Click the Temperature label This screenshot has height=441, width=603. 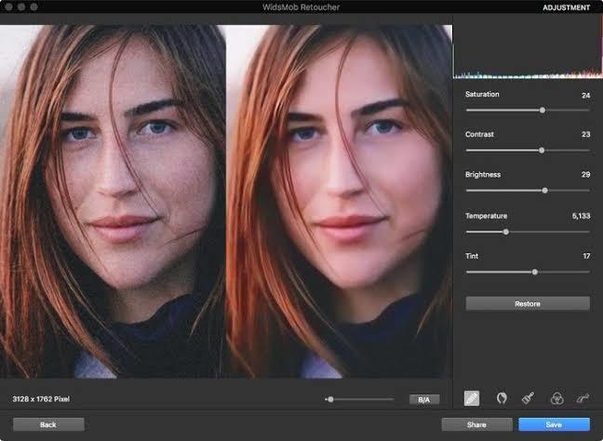click(486, 216)
